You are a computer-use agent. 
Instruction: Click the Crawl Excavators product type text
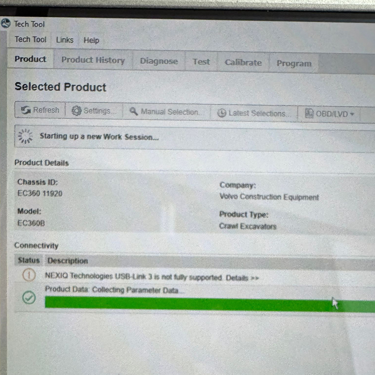248,226
